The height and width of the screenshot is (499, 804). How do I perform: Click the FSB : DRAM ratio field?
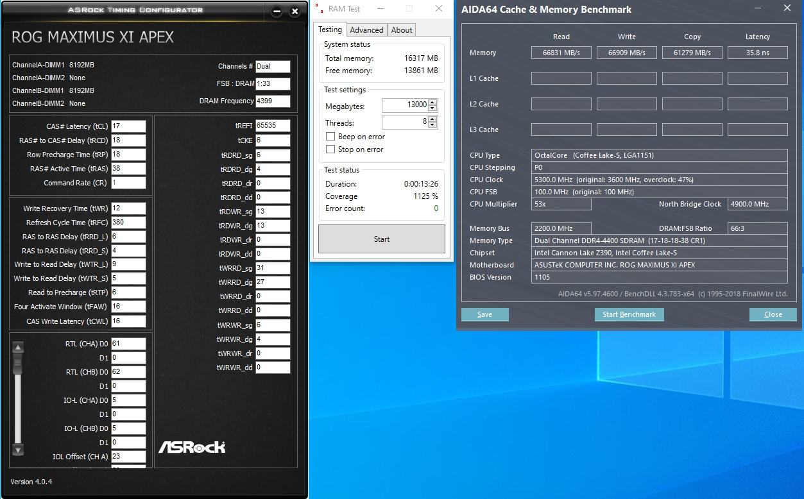point(273,84)
